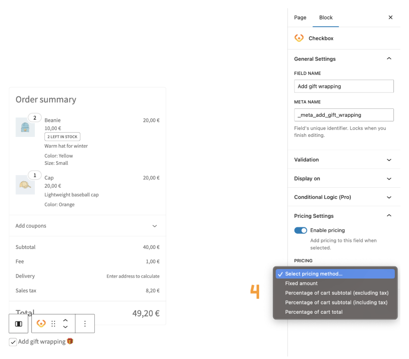Choose Percentage of cart total option

click(314, 312)
